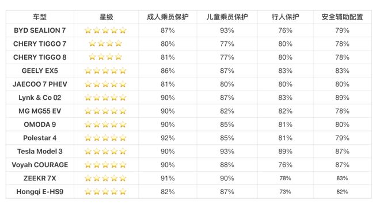Click the Tesla Model 3 star rating
The height and width of the screenshot is (209, 380).
click(105, 151)
